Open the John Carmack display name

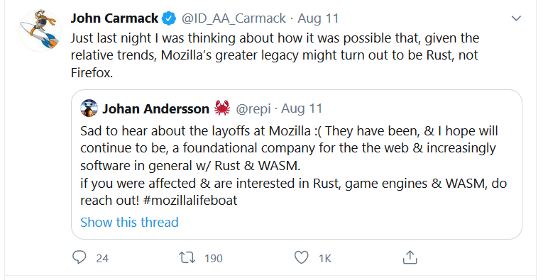[114, 18]
